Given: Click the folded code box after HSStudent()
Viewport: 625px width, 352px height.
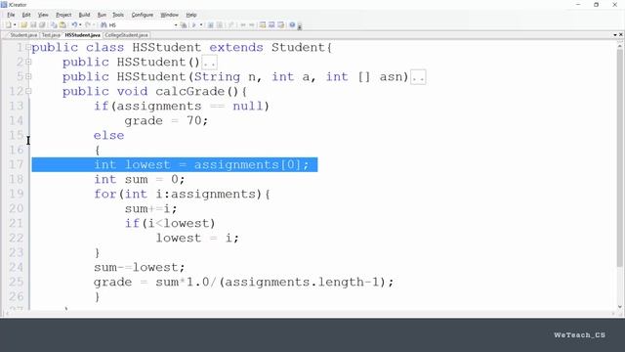Looking at the screenshot, I should point(210,63).
